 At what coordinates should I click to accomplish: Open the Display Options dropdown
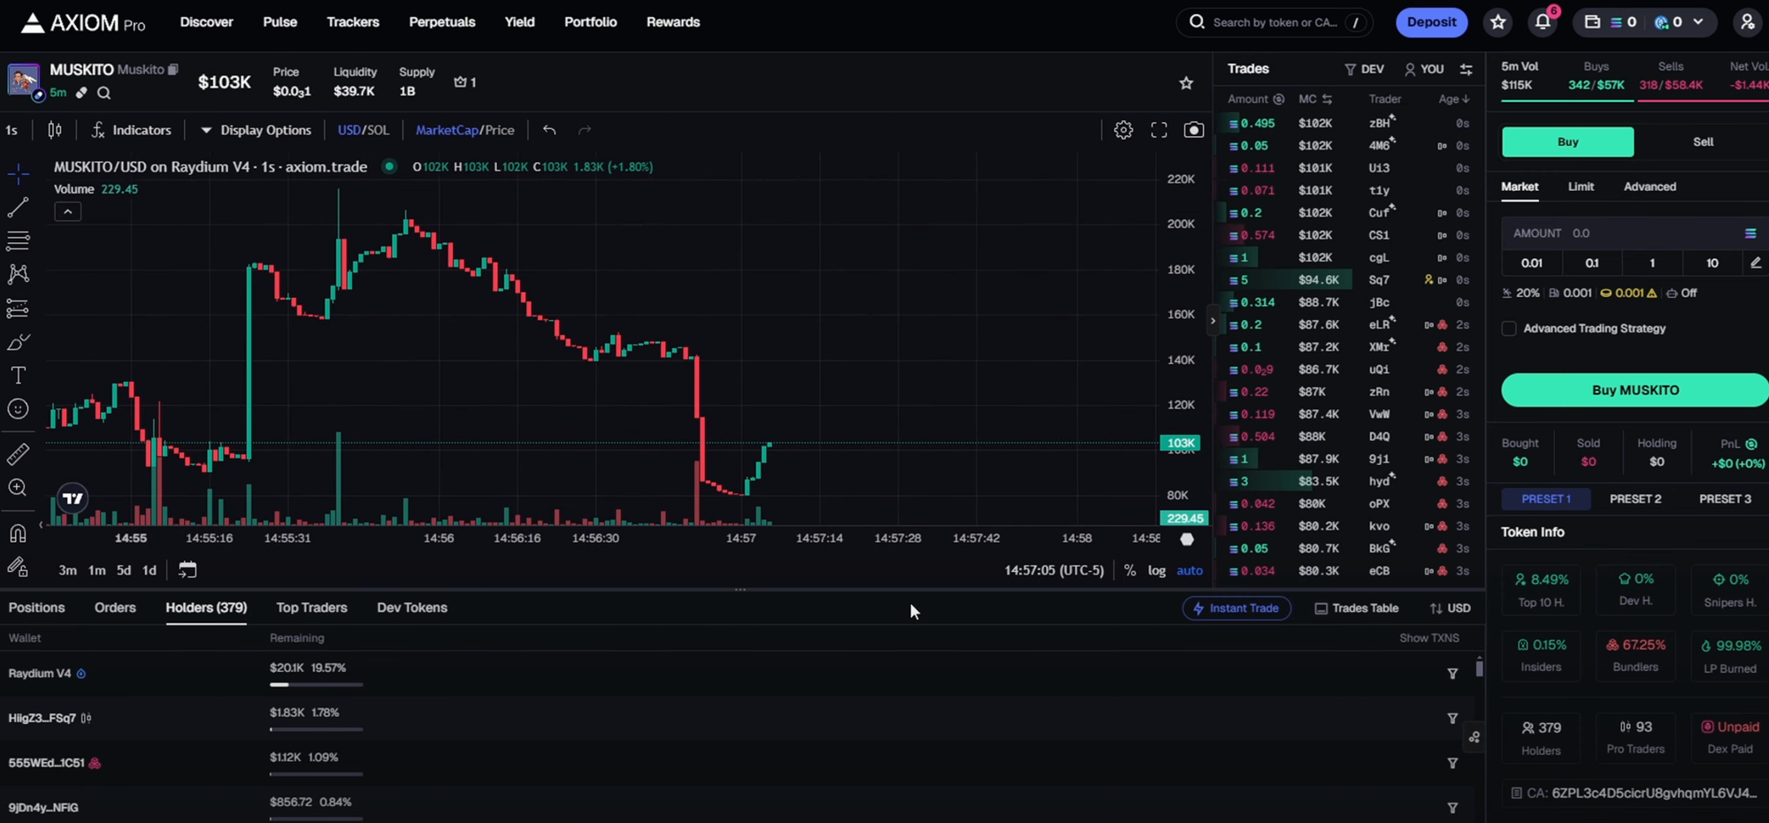pyautogui.click(x=256, y=130)
